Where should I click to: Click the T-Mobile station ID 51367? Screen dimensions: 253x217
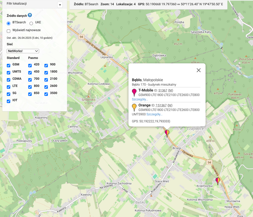click(162, 91)
